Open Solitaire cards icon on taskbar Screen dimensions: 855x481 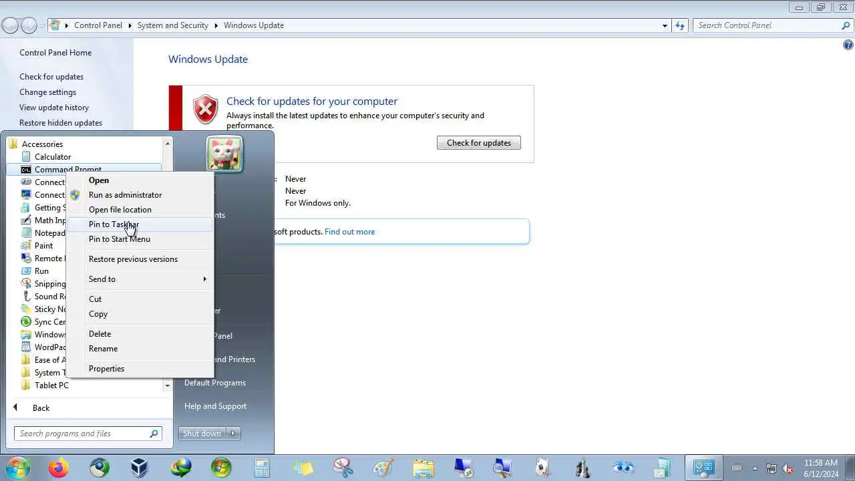544,468
